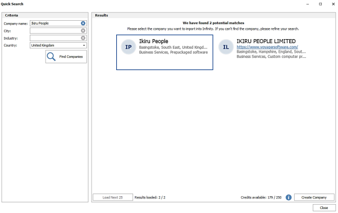Click Business Services, Prepackaged software text
Screen dimensions: 338x213
click(x=173, y=52)
